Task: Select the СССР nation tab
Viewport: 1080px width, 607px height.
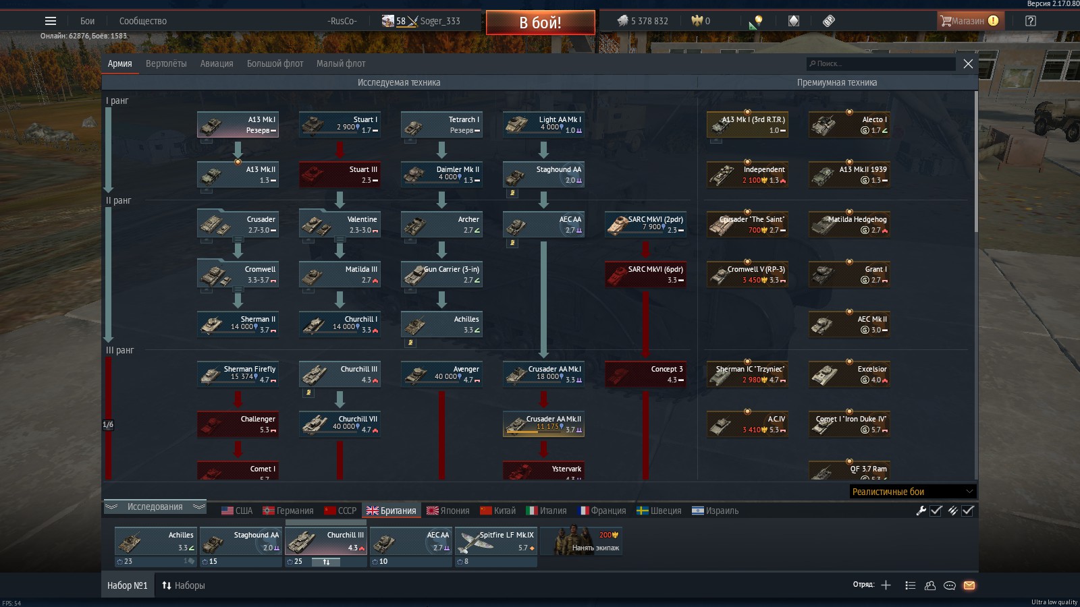Action: click(x=340, y=511)
